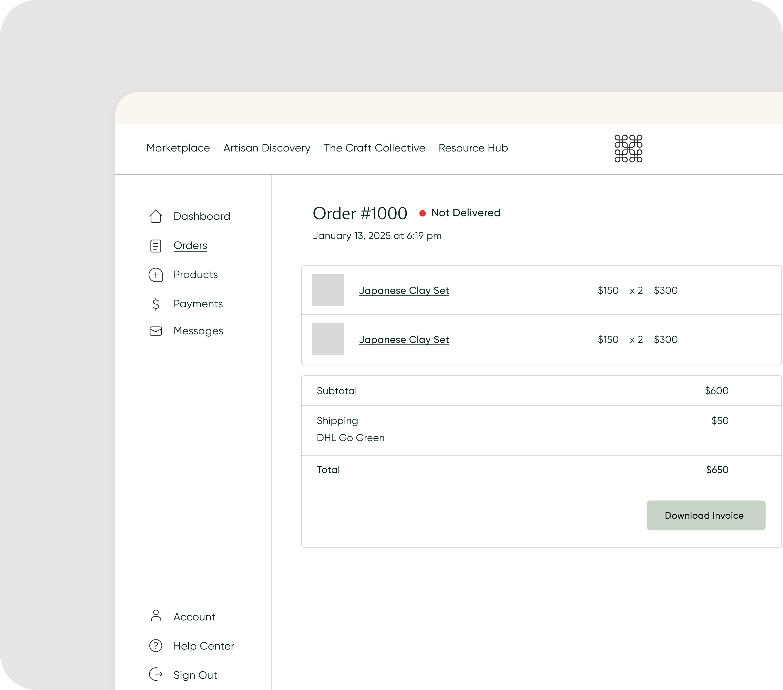Select the Orders sidebar link

tap(190, 246)
